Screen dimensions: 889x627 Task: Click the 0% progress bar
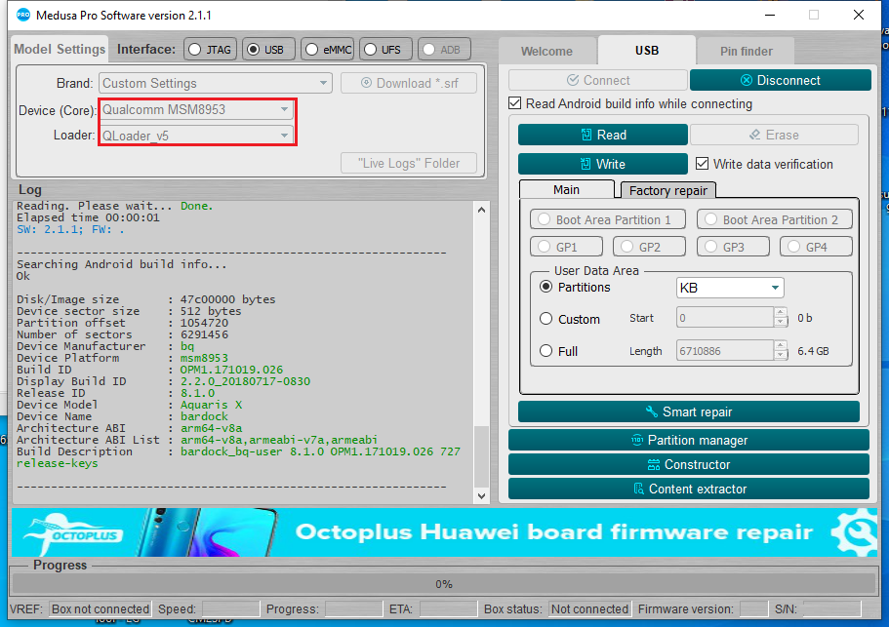[x=444, y=584]
